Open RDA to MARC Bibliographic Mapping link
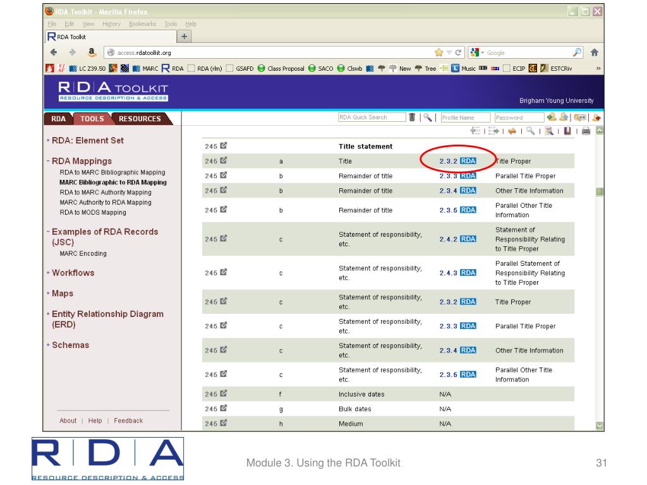 coord(112,172)
